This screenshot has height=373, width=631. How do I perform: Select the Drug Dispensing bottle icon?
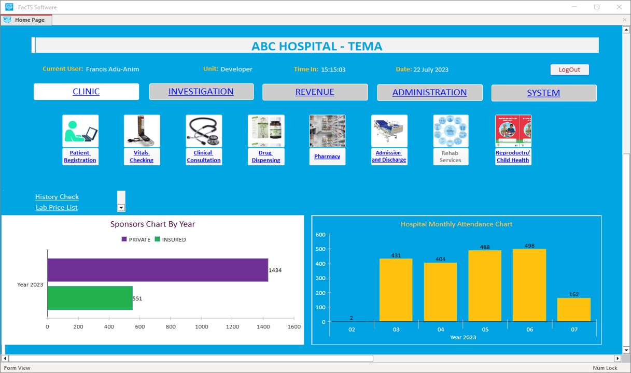[x=266, y=131]
